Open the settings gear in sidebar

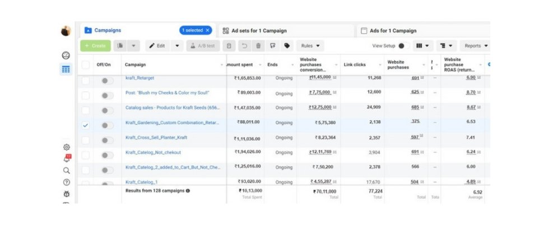point(67,147)
